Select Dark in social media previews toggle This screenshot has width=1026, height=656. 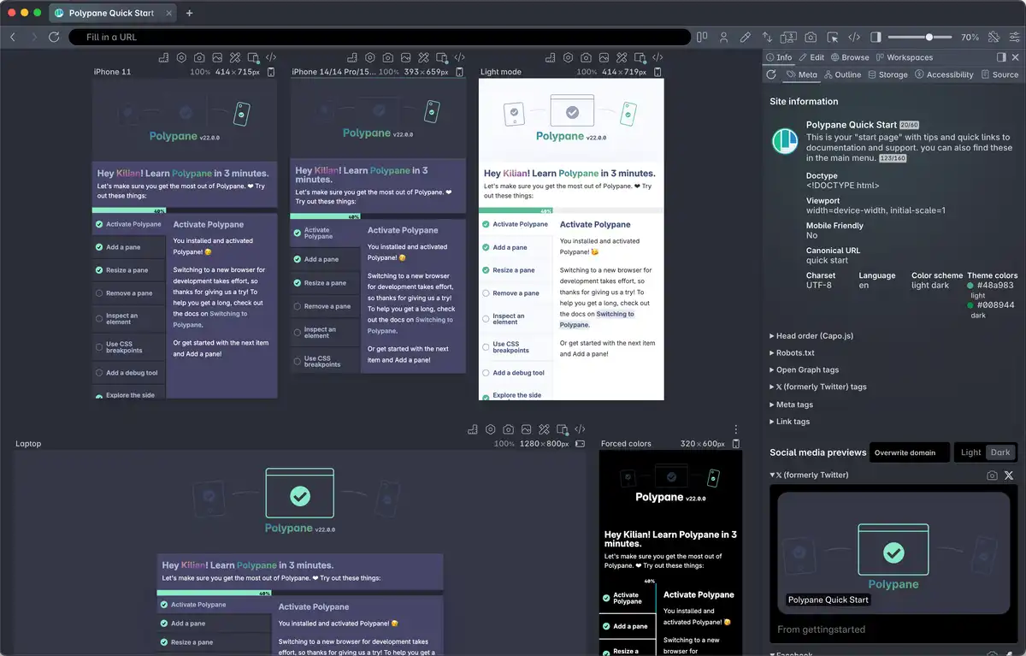pyautogui.click(x=1000, y=452)
